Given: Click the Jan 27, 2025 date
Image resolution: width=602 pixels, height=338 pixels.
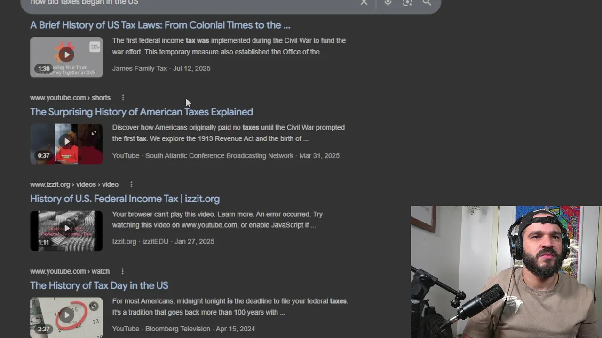Looking at the screenshot, I should 194,241.
